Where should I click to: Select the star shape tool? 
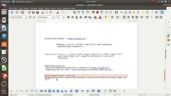[88, 91]
